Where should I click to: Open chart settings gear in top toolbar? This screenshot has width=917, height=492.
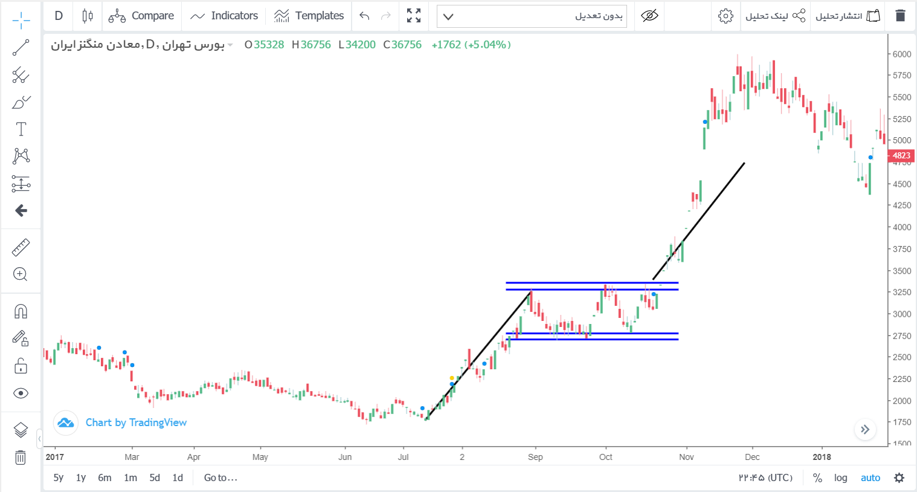tap(726, 16)
